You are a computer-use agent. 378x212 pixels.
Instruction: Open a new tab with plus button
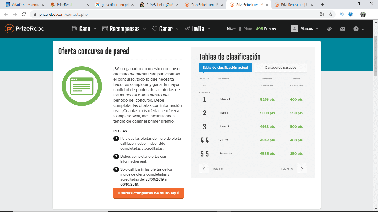pos(322,5)
